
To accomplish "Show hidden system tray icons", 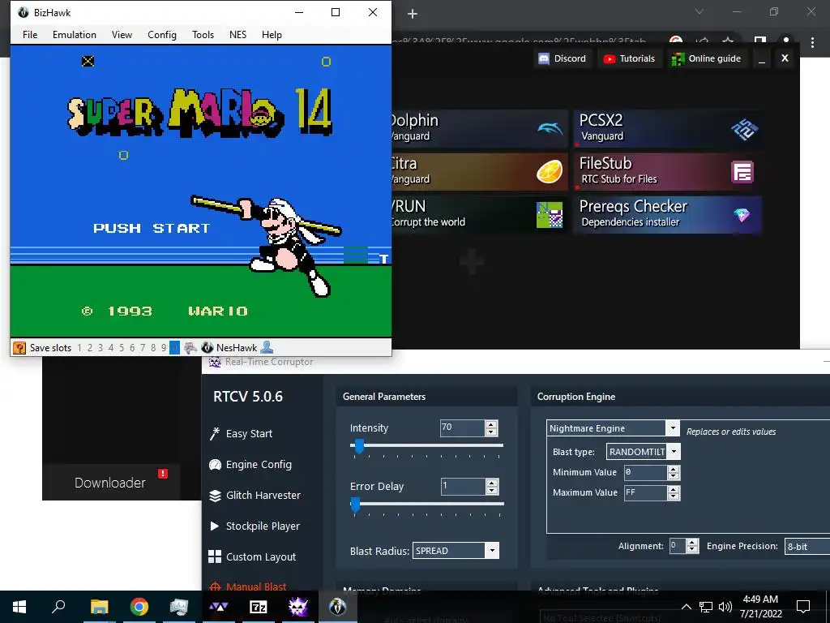I will coord(686,607).
